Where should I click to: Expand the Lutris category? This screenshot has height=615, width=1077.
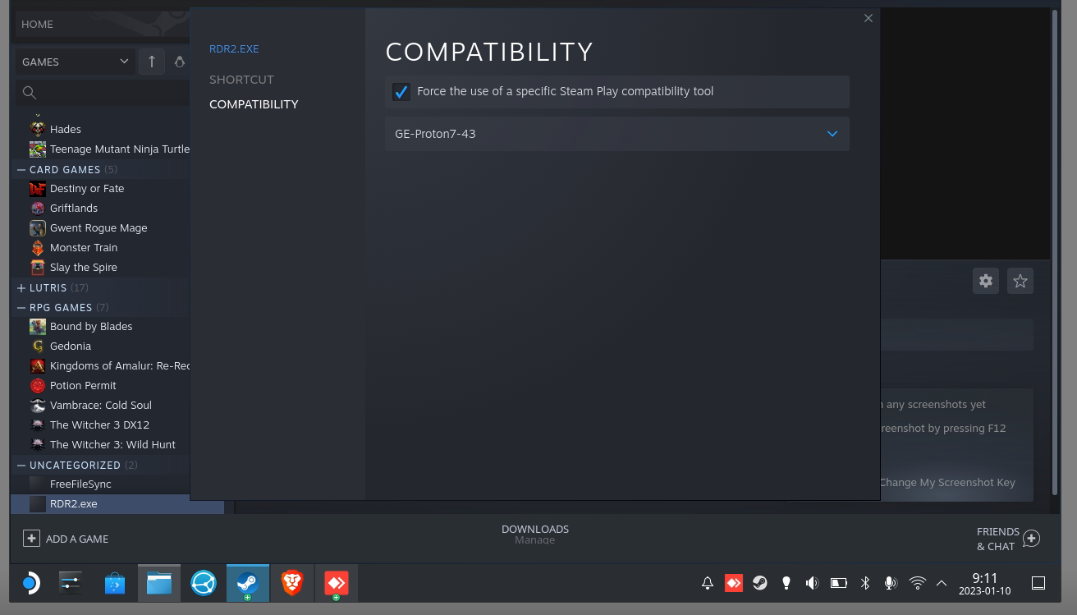click(x=21, y=288)
